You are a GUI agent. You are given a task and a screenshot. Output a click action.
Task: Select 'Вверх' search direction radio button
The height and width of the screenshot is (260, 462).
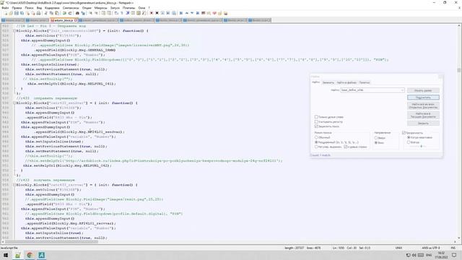[376, 138]
